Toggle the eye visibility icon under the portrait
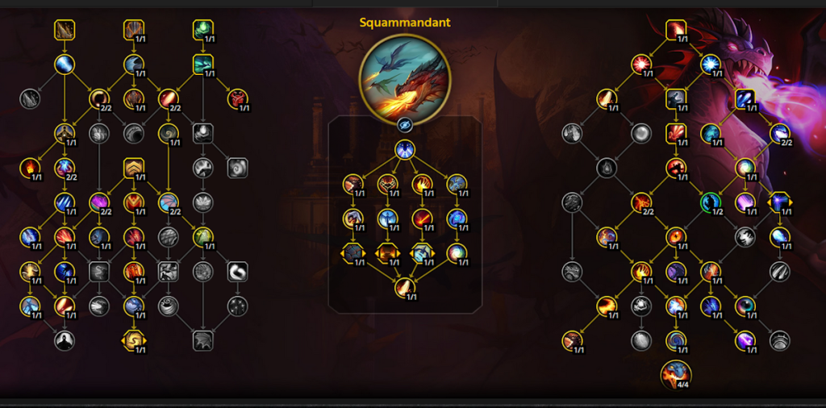Viewport: 826px width, 408px height. coord(405,125)
